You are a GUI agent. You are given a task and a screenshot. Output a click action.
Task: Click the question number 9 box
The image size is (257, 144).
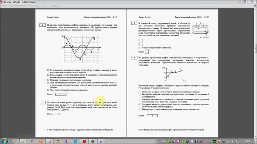point(135,58)
